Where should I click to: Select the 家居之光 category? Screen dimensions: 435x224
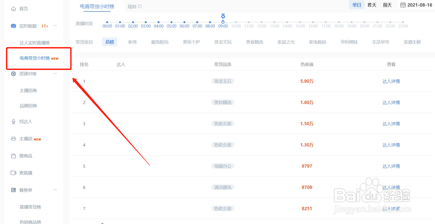point(286,42)
